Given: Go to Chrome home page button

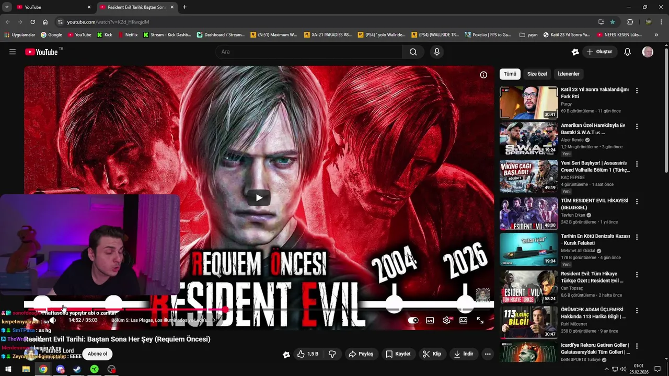Looking at the screenshot, I should 45,22.
